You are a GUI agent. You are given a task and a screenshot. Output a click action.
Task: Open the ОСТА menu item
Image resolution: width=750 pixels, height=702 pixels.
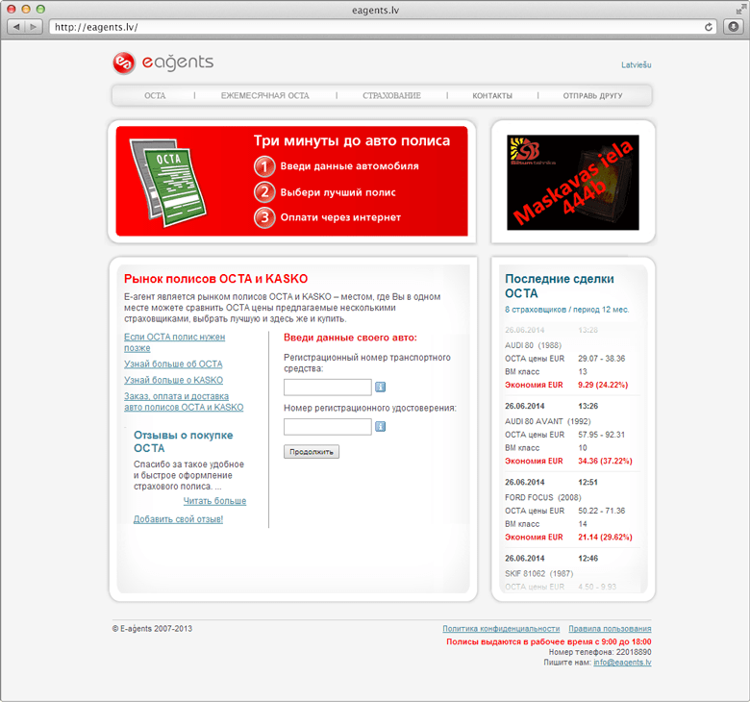(x=155, y=96)
